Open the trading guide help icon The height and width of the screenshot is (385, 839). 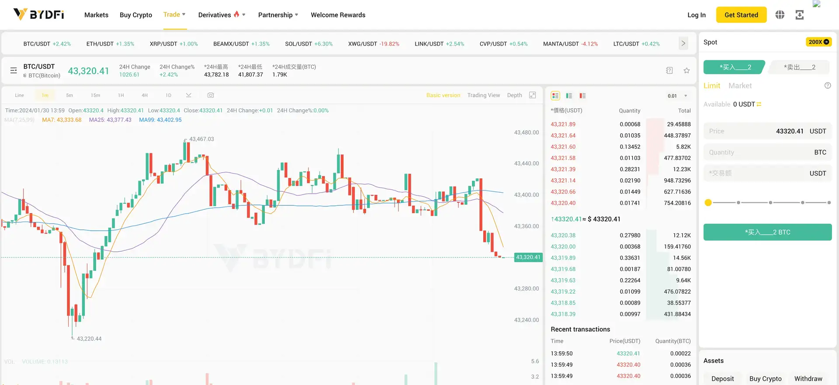(669, 71)
